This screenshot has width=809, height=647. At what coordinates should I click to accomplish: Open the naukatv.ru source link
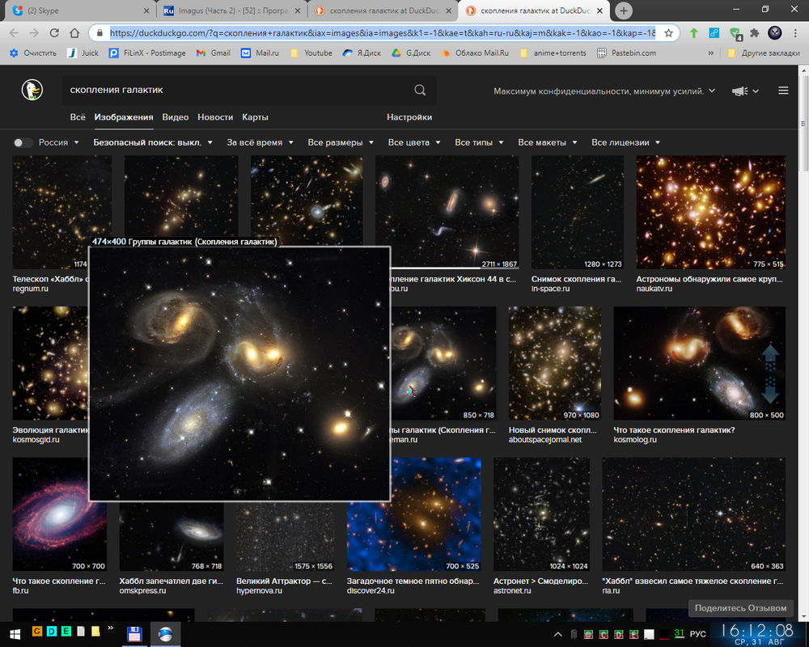654,289
